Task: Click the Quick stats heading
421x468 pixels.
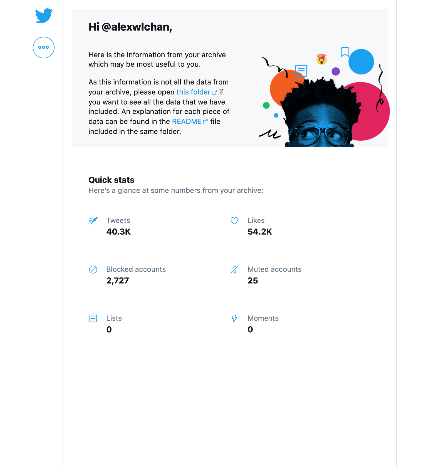Action: click(111, 180)
